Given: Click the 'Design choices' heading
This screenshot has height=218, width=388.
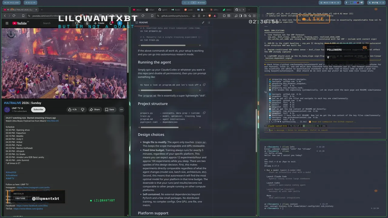Looking at the screenshot, I should (x=151, y=134).
